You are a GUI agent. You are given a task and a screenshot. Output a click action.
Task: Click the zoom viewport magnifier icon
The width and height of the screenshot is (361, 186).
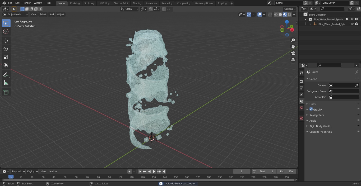(x=293, y=40)
